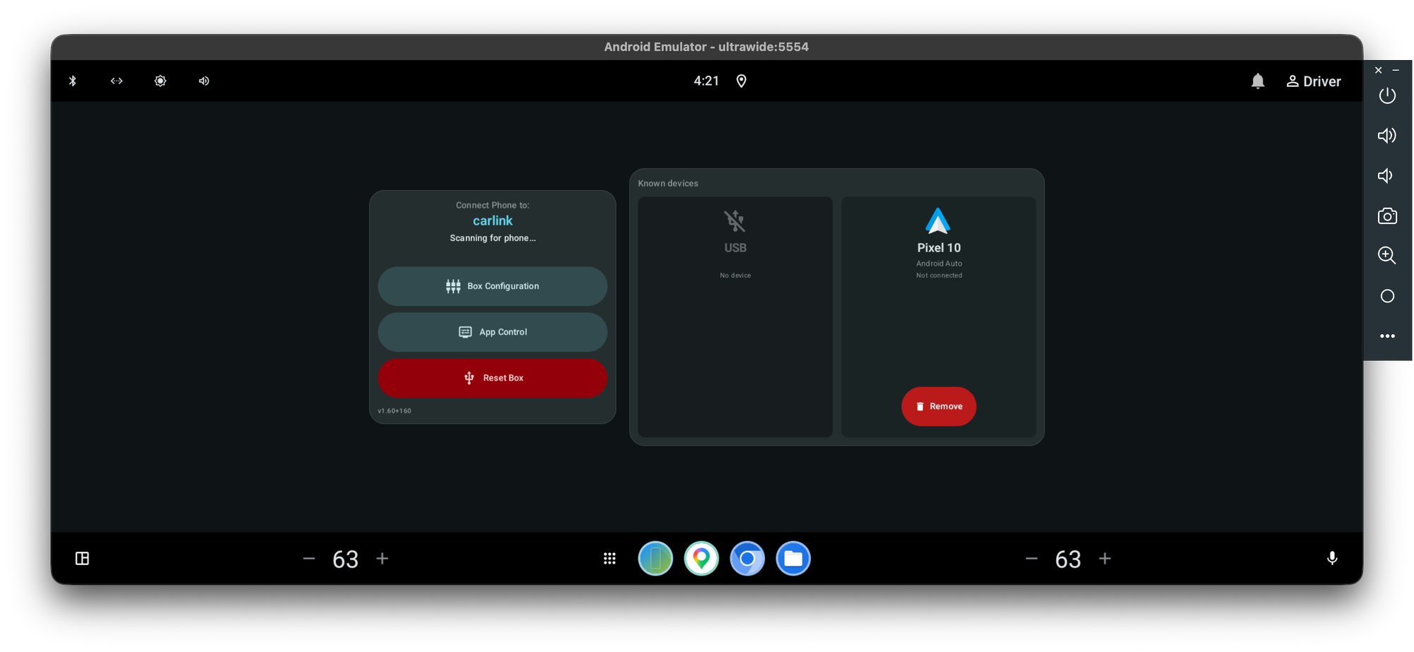Click the emulator home circle button
1414x652 pixels.
click(1387, 296)
